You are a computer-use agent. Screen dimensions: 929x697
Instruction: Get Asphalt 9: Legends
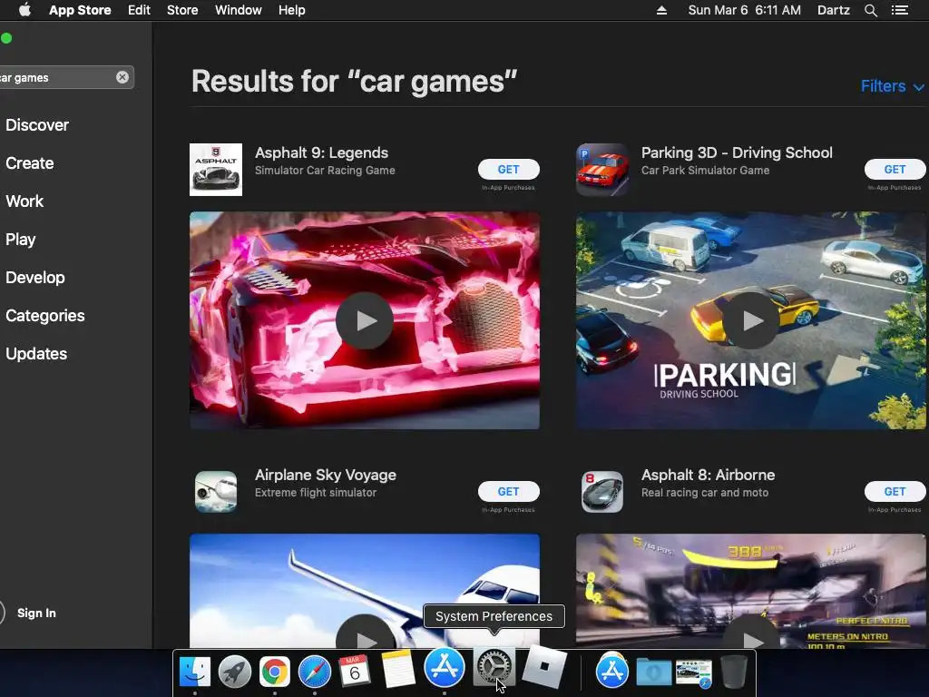pos(508,170)
